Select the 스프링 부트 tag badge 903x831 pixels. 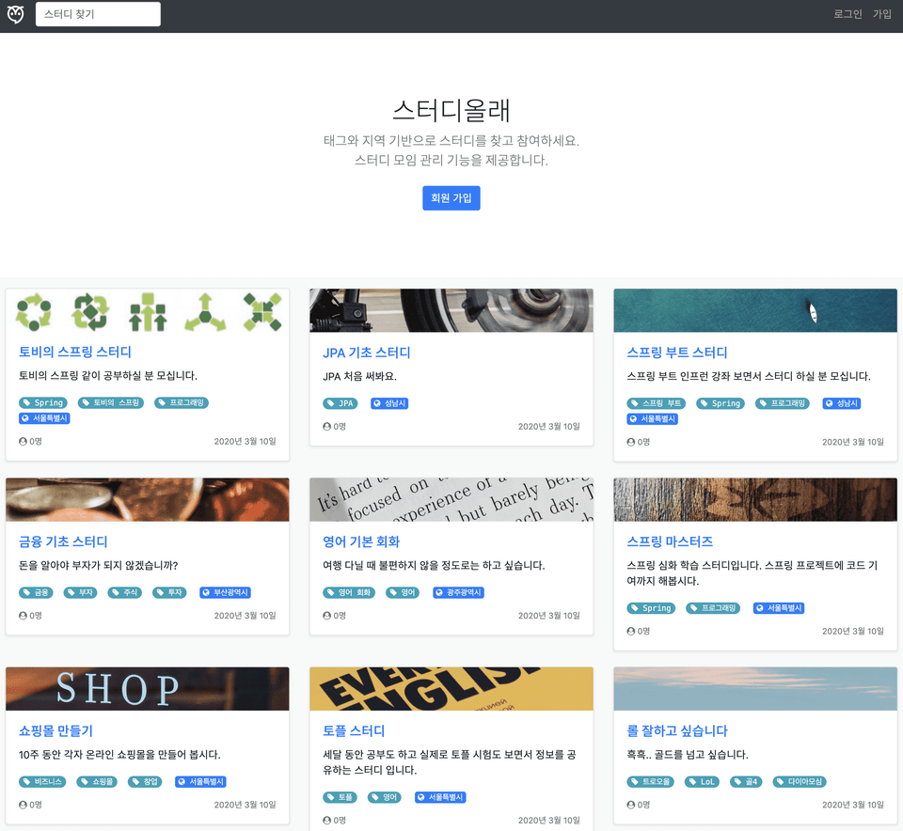(656, 403)
